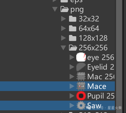Image resolution: width=126 pixels, height=113 pixels.
Task: Click the highlighted Mace sprite icon
Action: 81,86
